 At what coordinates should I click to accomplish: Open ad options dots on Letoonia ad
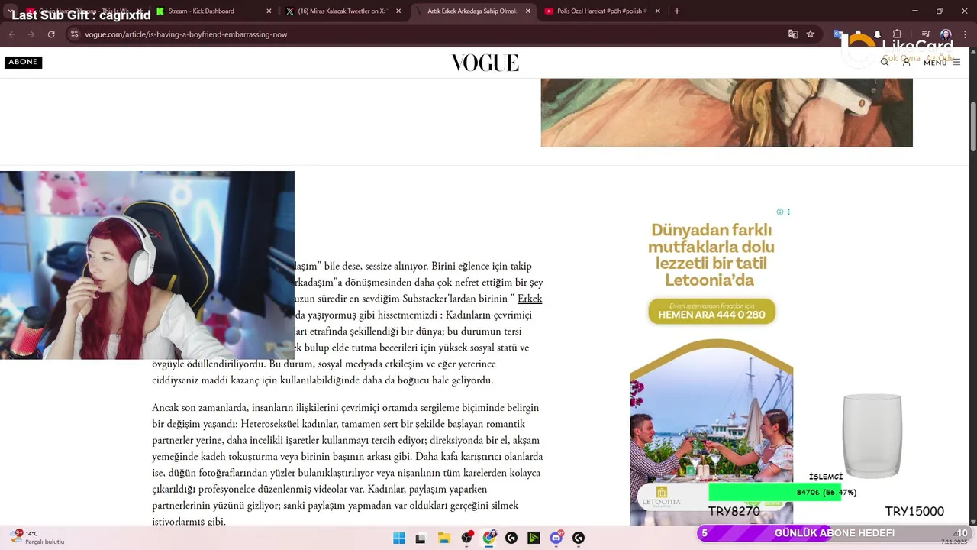[788, 212]
